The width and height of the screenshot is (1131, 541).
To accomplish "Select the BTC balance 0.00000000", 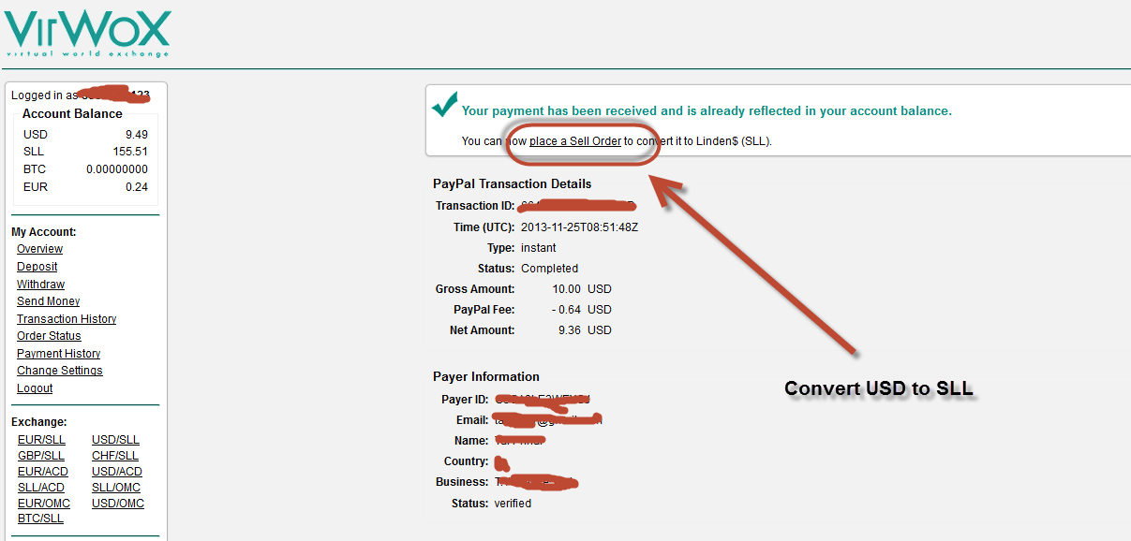I will pyautogui.click(x=117, y=169).
